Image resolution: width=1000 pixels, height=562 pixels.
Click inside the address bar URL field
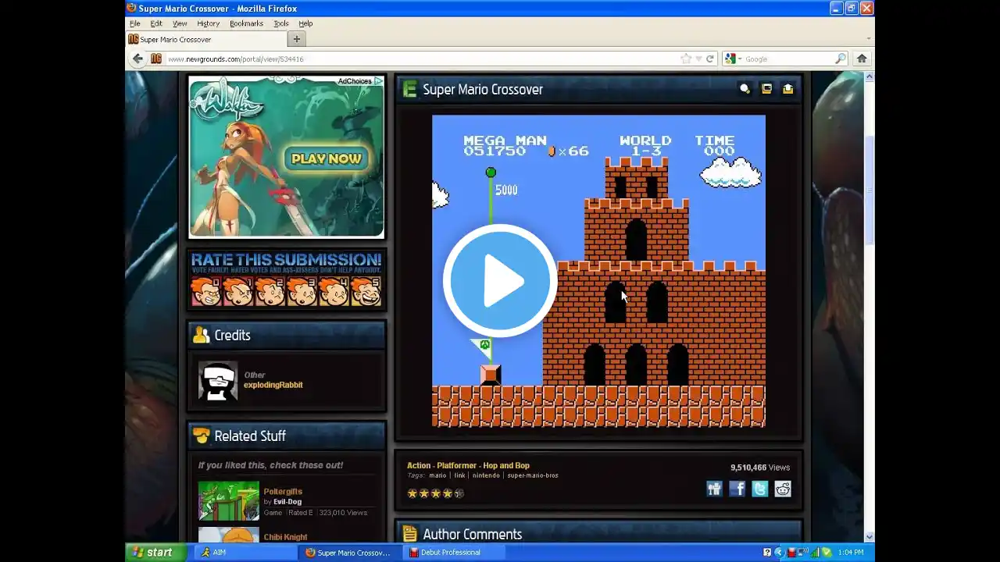point(422,59)
